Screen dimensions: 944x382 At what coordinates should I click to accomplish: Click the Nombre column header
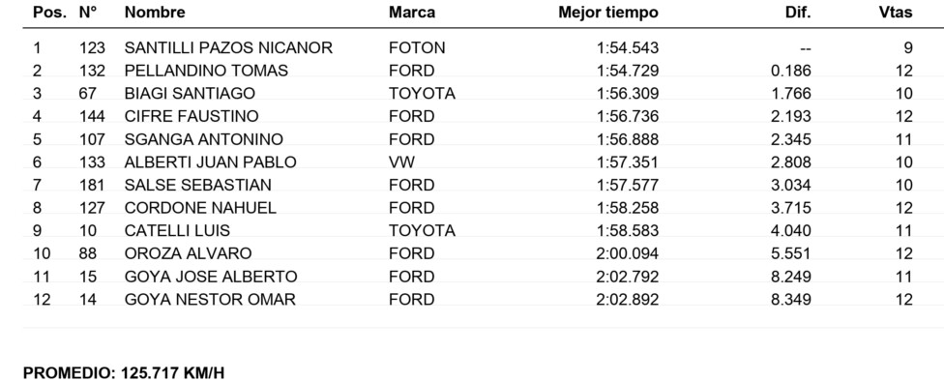[x=155, y=12]
